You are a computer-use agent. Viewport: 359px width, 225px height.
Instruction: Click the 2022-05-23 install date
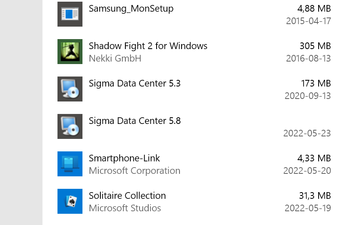click(307, 134)
